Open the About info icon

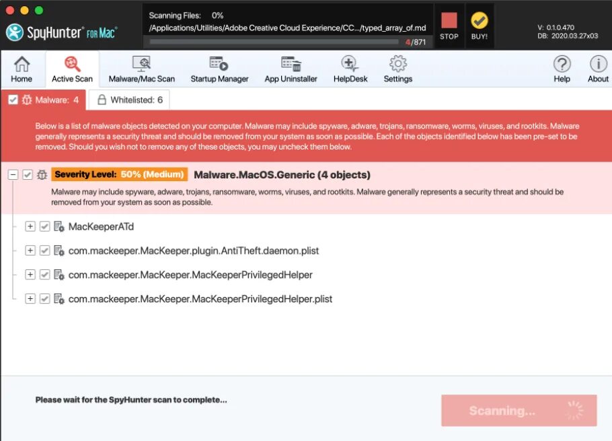[x=598, y=69]
